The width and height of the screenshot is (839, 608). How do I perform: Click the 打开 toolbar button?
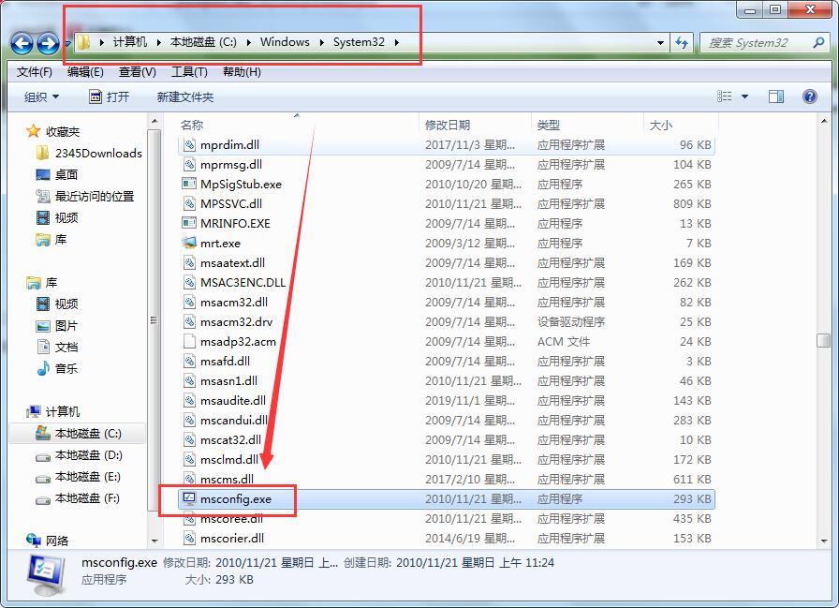[110, 96]
